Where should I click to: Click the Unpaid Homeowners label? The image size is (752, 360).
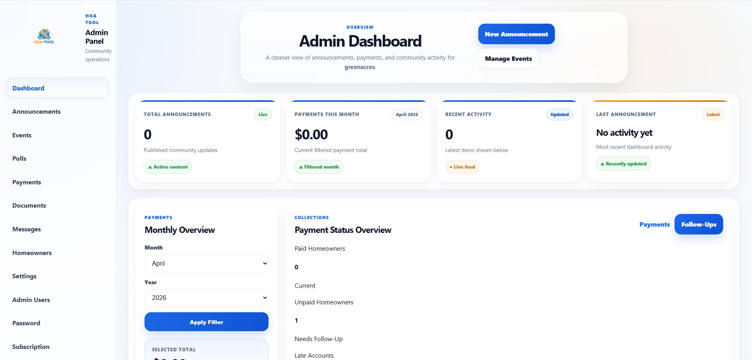324,302
